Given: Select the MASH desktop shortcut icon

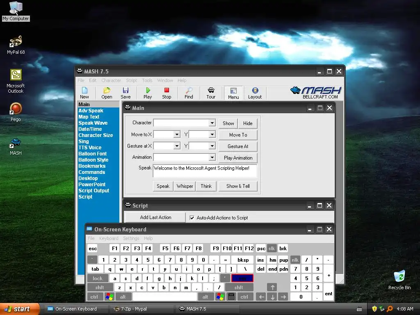Looking at the screenshot, I should pos(16,146).
